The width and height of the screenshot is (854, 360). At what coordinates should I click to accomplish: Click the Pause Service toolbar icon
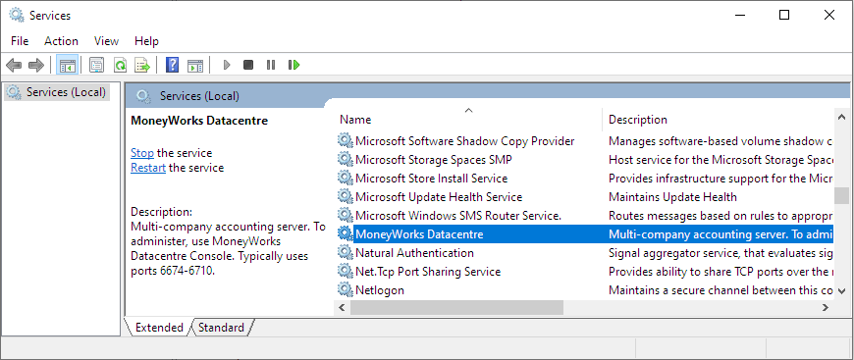tap(271, 65)
